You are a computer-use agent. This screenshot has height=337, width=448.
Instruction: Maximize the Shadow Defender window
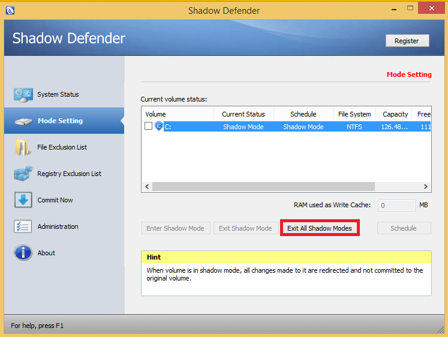click(x=410, y=8)
